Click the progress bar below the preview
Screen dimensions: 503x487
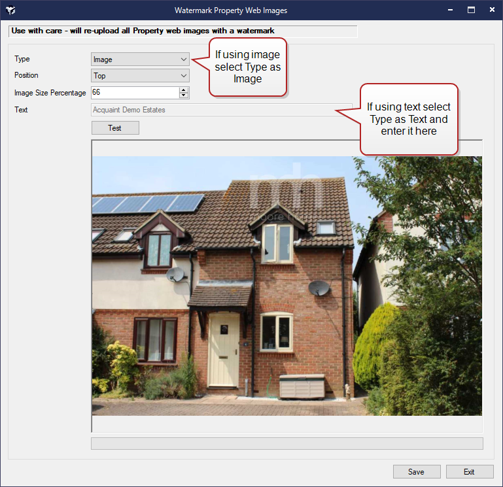click(286, 444)
